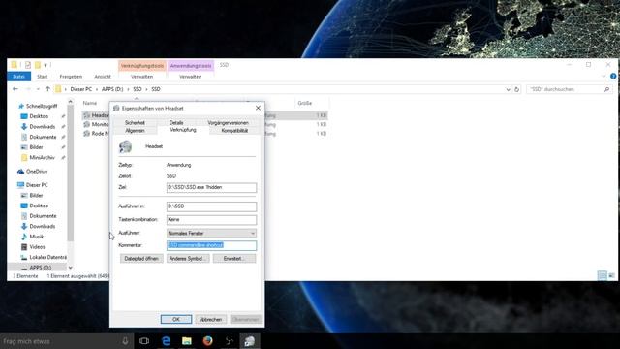The height and width of the screenshot is (349, 620).
Task: Refresh the Explorer address bar
Action: [516, 89]
